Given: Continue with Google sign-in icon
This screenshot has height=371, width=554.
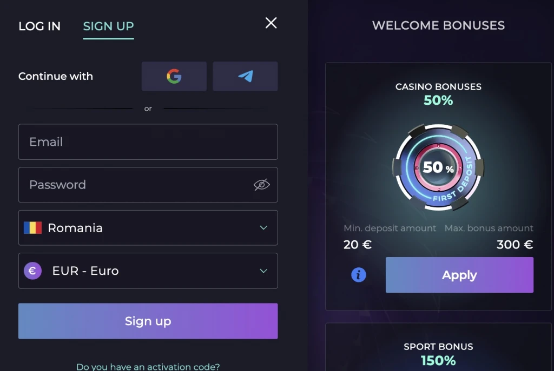Looking at the screenshot, I should tap(174, 76).
